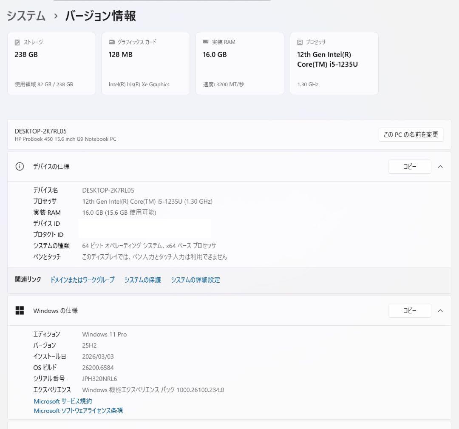Viewport: 459px width, 429px height.
Task: Click the storage disk icon
Action: coord(17,43)
